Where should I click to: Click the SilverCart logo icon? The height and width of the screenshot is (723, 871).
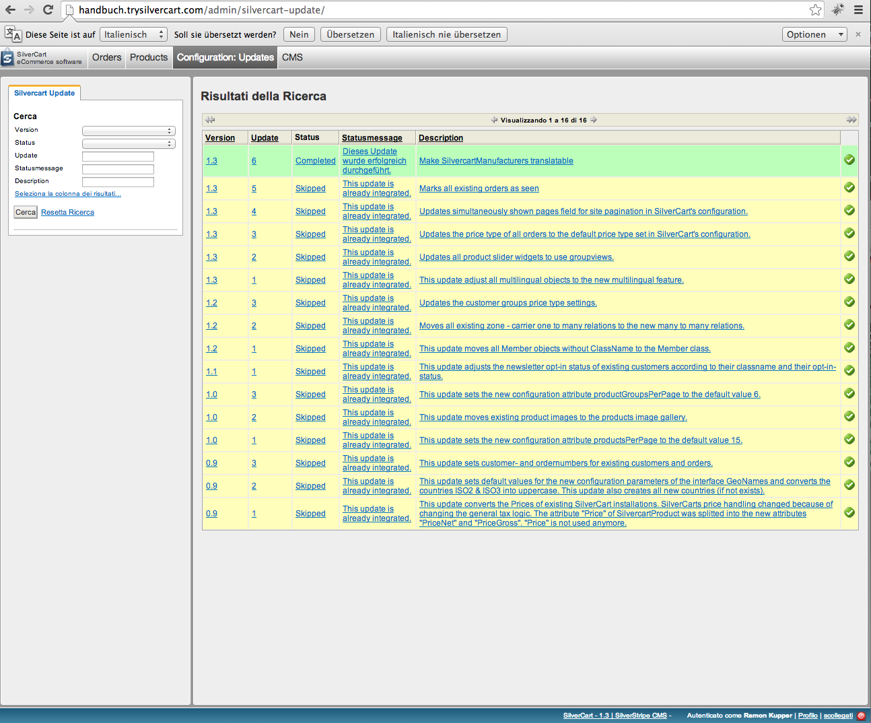tap(7, 58)
